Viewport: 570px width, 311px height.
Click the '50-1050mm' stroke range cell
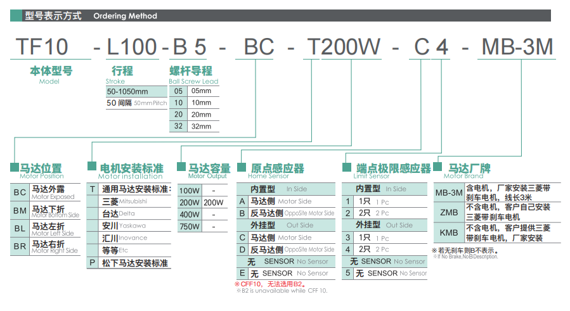[136, 92]
